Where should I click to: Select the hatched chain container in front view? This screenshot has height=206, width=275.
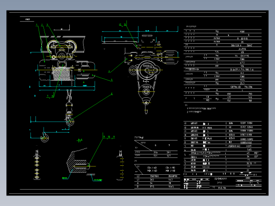point(61,73)
